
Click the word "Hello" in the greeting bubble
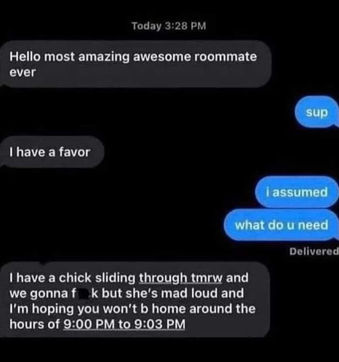coord(25,57)
